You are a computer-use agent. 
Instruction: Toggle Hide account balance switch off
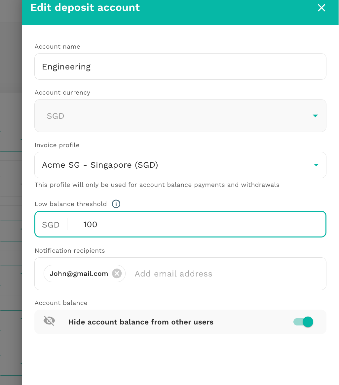click(303, 321)
